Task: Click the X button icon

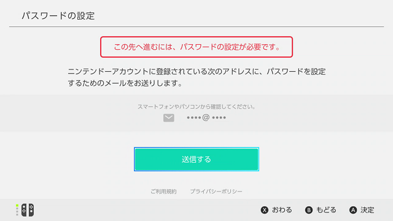Action: [265, 210]
